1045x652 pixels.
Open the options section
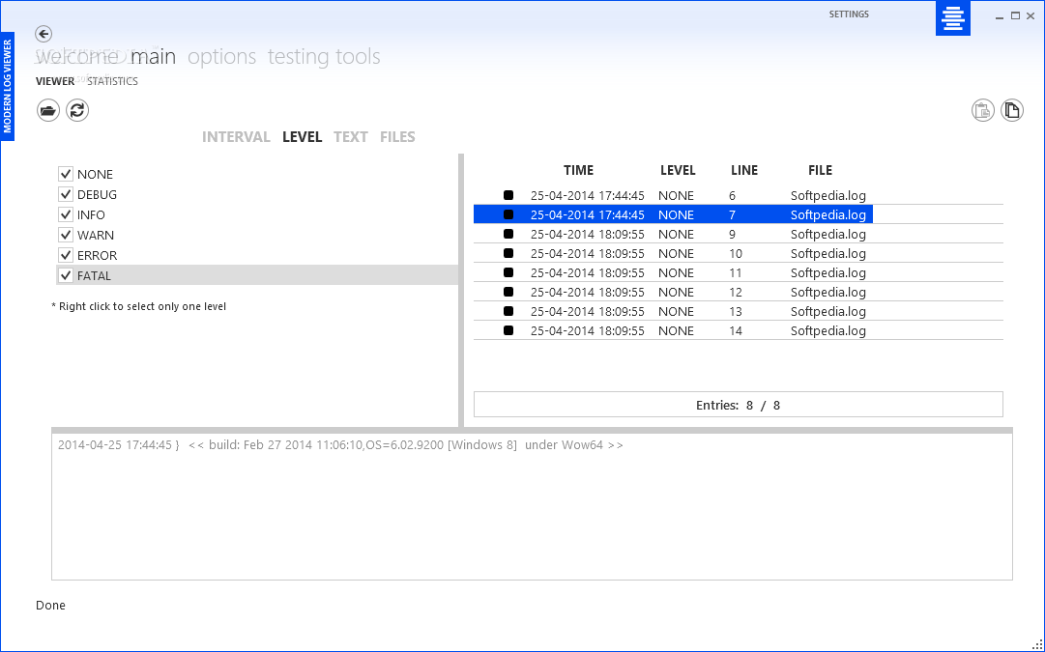point(222,57)
